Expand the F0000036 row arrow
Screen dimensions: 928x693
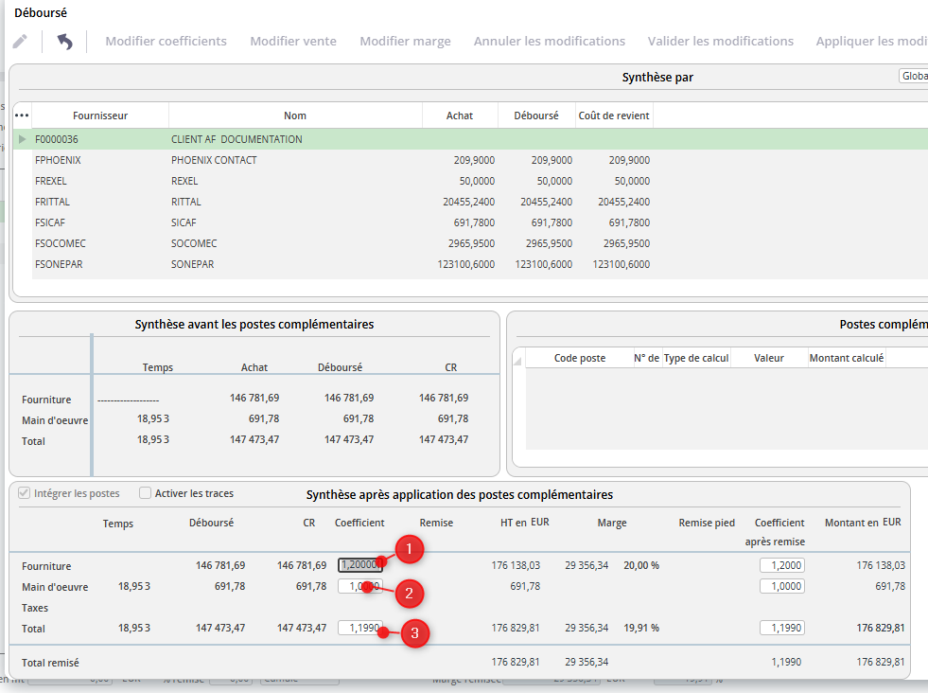(23, 139)
